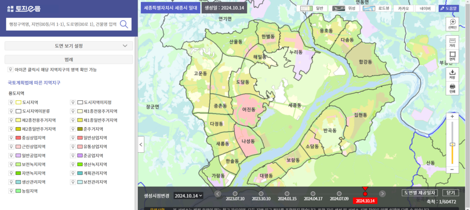470x210 pixels.
Task: Click location pin for 도시지역
Action: (x=11, y=102)
